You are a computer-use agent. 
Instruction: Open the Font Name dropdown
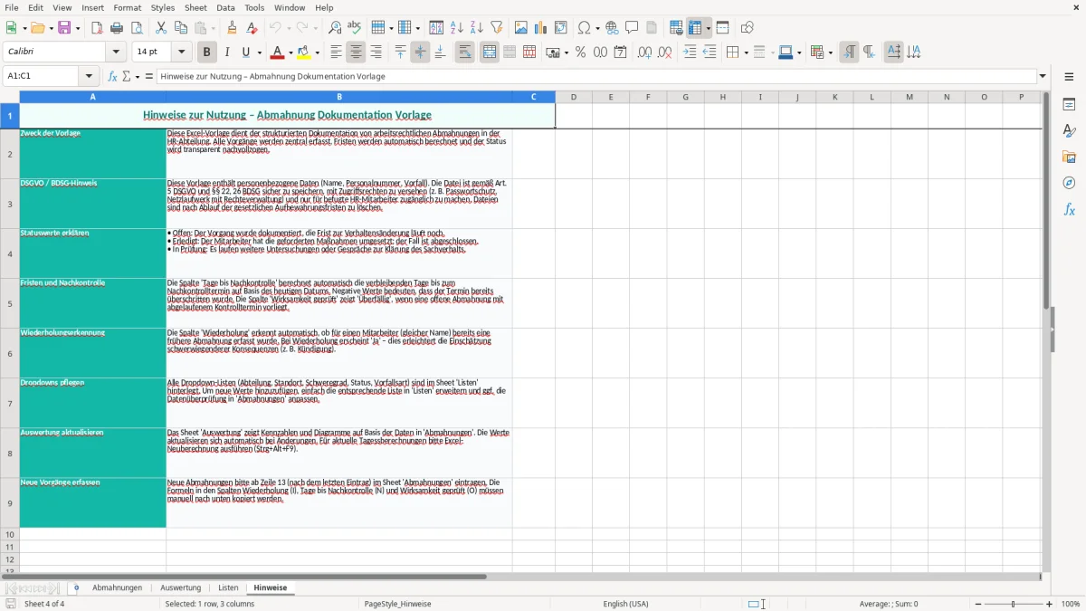point(115,53)
